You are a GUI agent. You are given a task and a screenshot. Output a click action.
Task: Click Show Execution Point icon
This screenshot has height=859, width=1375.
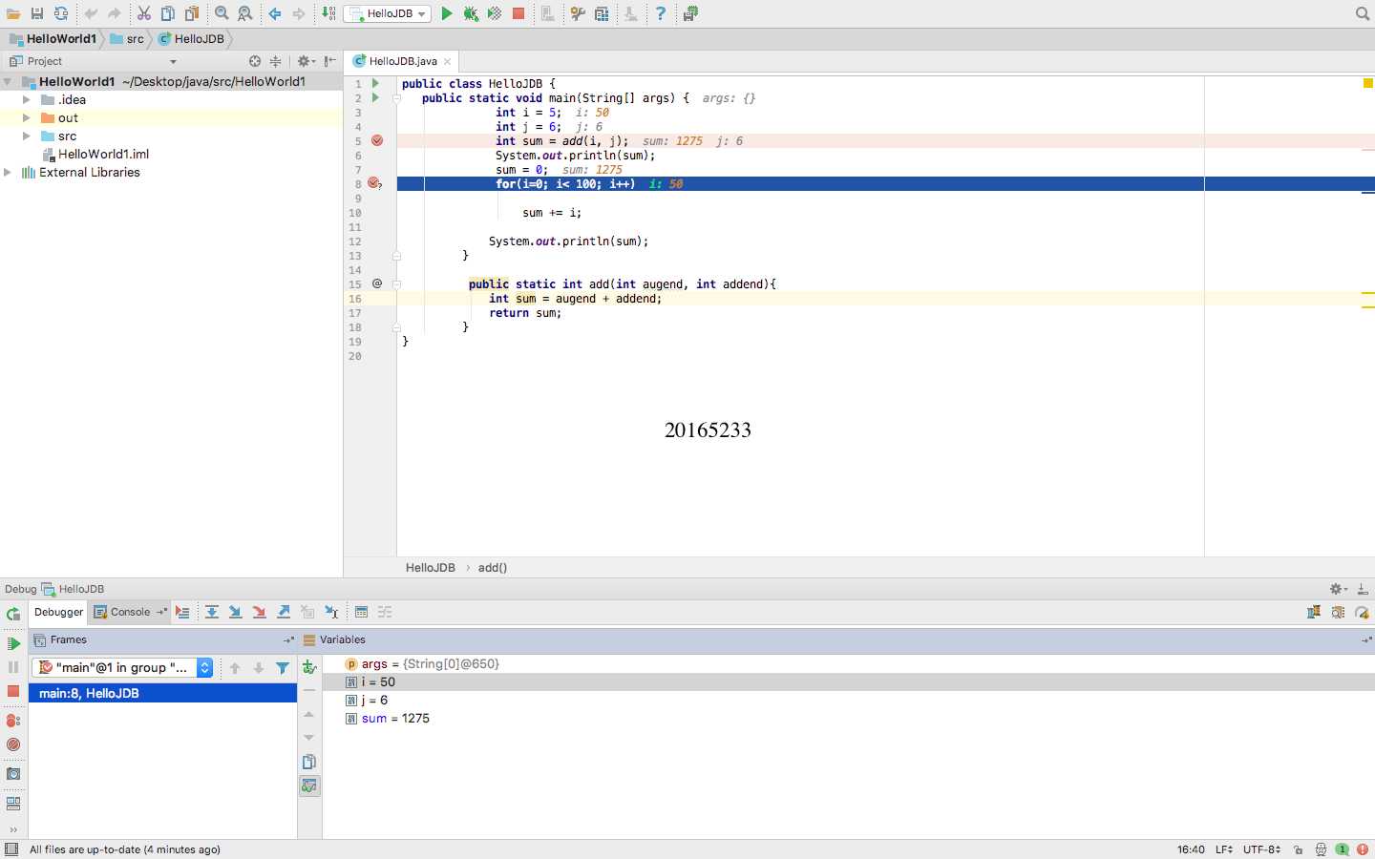click(182, 612)
